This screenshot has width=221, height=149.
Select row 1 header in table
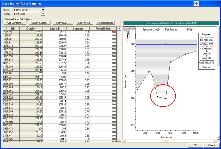[4, 32]
